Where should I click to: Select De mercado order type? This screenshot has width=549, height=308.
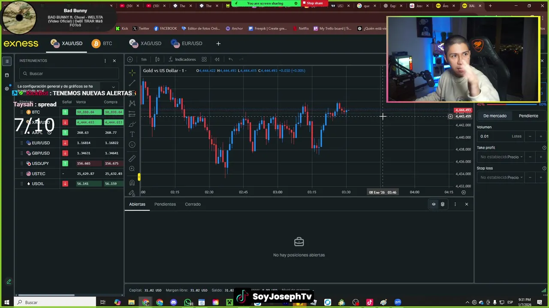pyautogui.click(x=495, y=116)
